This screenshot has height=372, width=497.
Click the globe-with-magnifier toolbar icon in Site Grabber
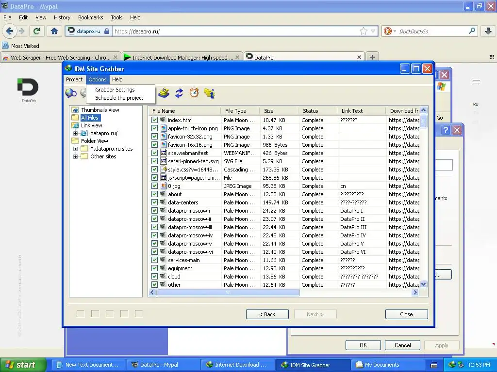tap(71, 93)
